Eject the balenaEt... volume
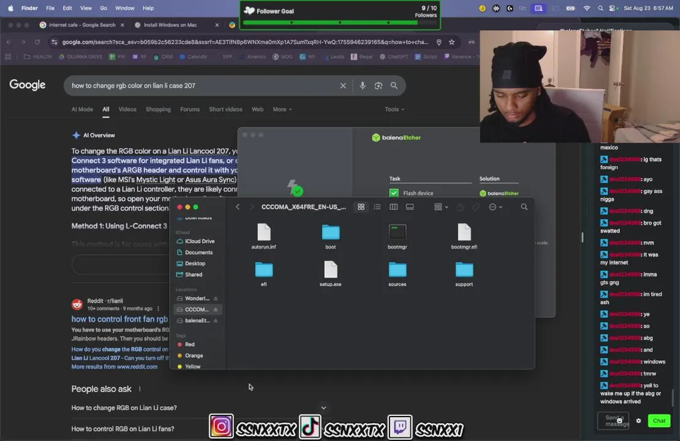This screenshot has height=441, width=680. click(x=216, y=320)
